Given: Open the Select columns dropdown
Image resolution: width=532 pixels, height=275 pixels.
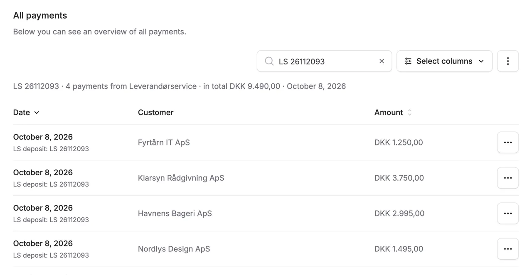Looking at the screenshot, I should pos(444,61).
